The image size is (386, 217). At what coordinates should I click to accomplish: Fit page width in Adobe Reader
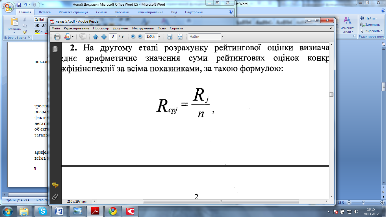[170, 37]
